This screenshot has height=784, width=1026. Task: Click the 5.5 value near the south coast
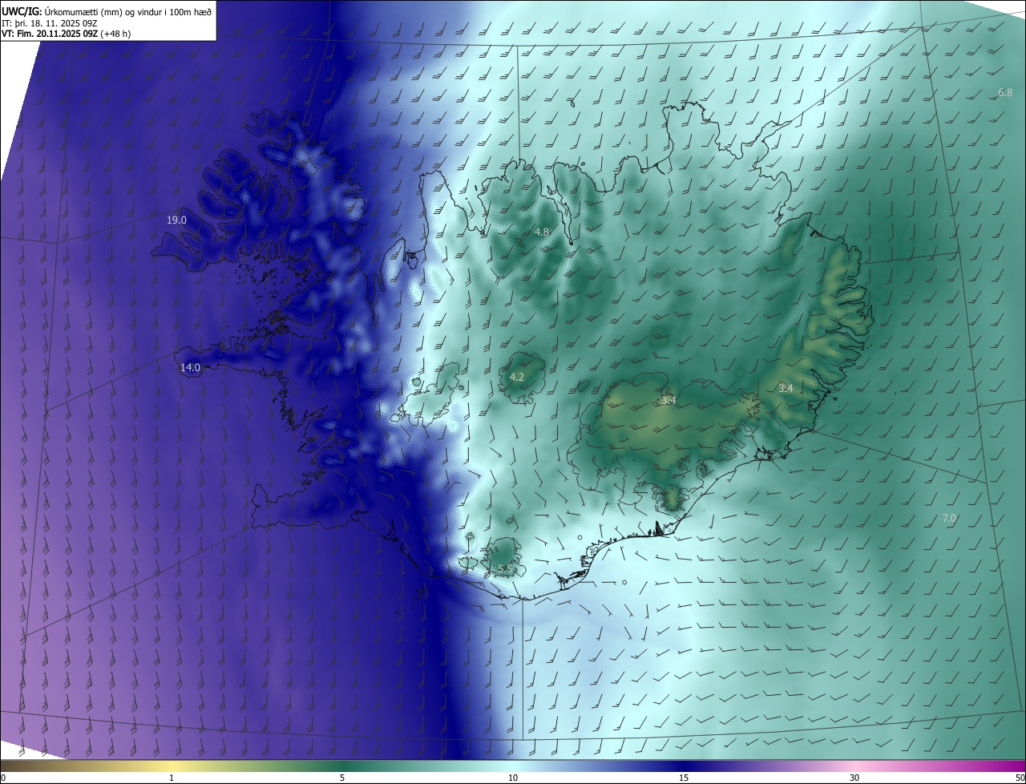click(x=506, y=568)
